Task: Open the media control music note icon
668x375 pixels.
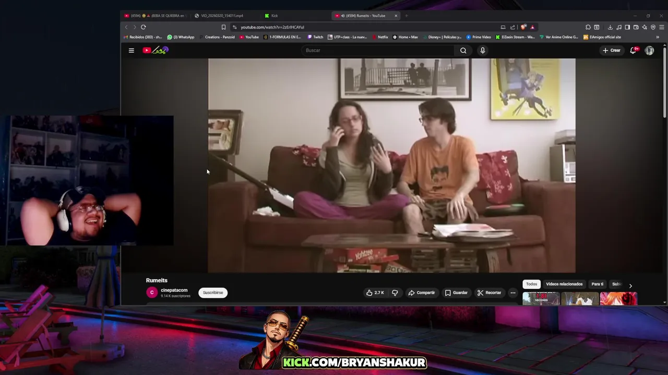Action: click(619, 27)
